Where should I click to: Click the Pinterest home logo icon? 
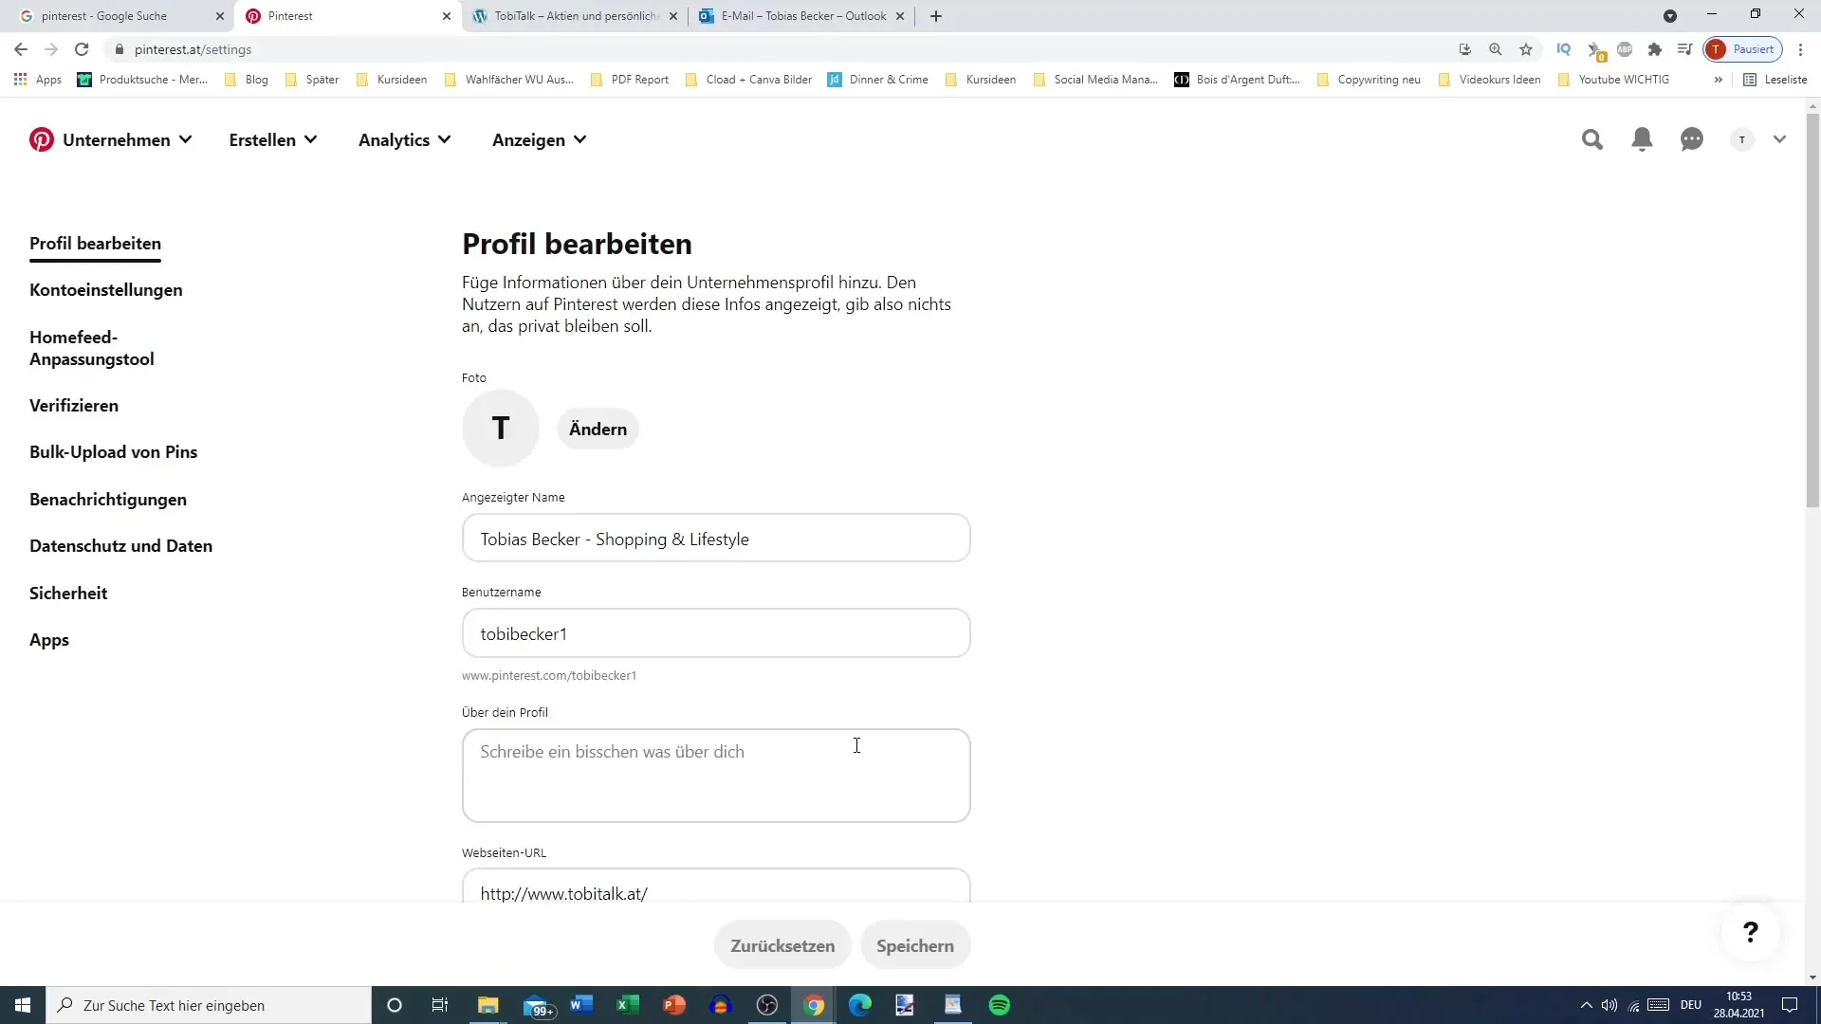point(42,140)
